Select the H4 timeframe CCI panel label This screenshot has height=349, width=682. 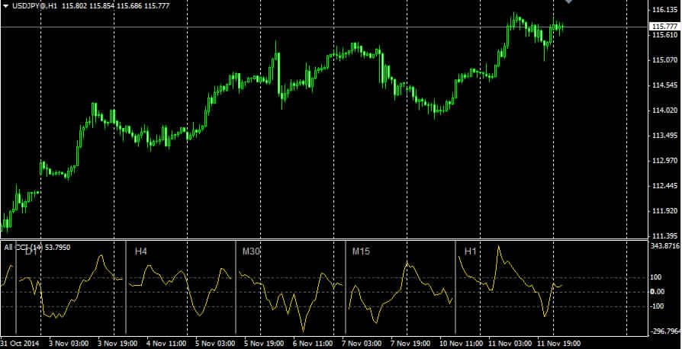tap(141, 251)
